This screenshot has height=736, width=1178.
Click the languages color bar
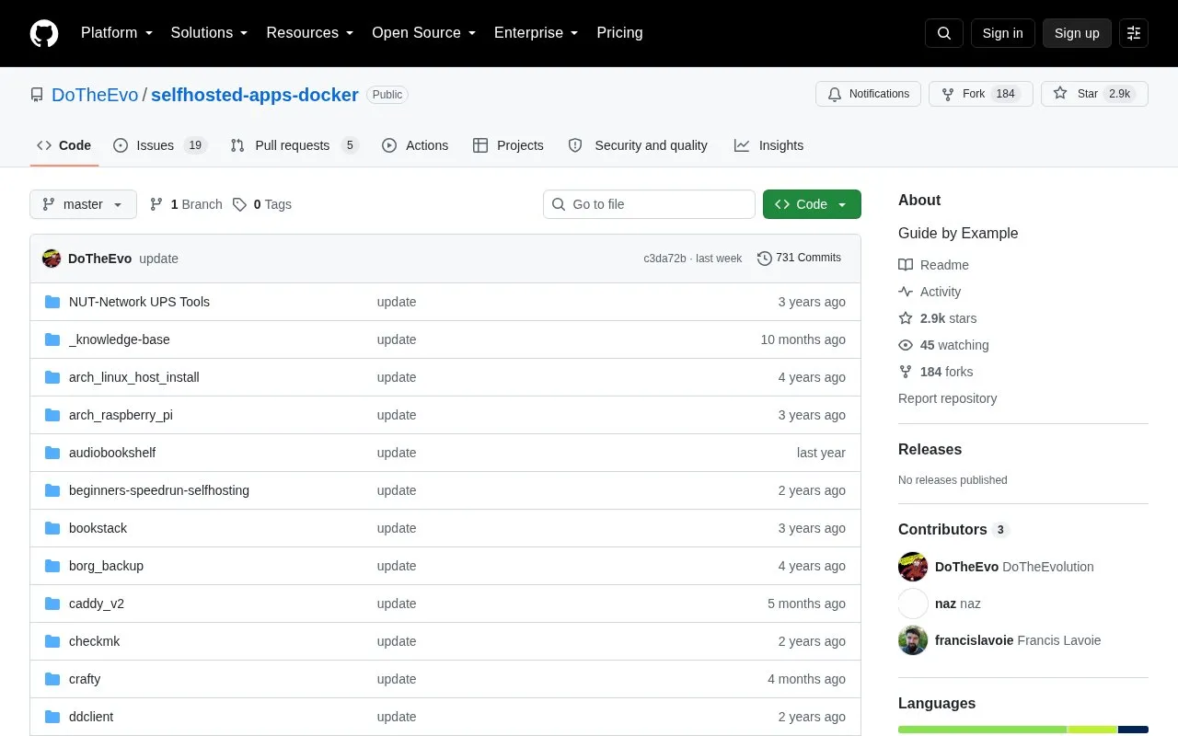point(1023,730)
